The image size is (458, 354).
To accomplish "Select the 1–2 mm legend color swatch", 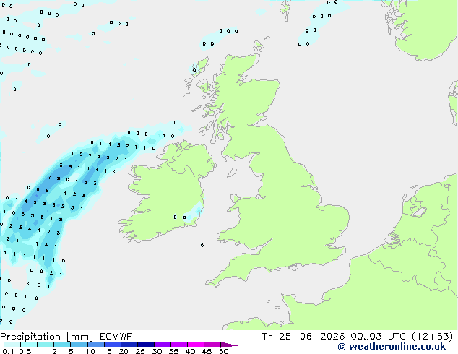I will [46, 345].
